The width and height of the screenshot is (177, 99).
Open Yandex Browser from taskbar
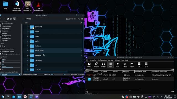25,97
